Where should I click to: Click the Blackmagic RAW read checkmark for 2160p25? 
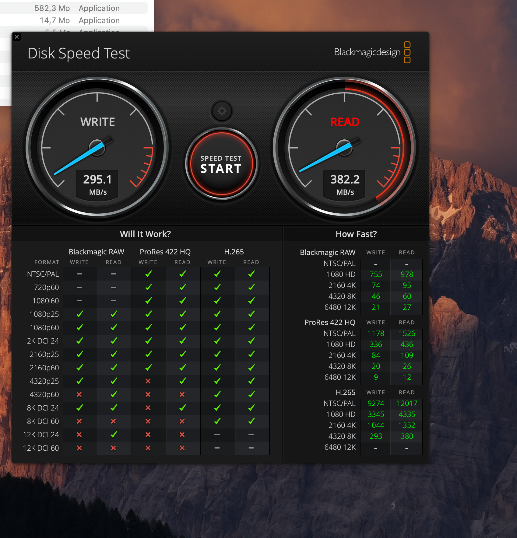[114, 354]
